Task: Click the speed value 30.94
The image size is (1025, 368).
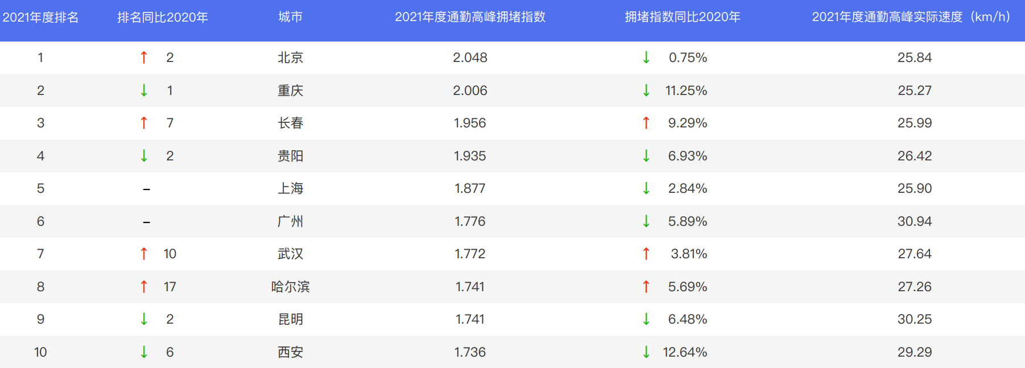Action: [x=914, y=221]
